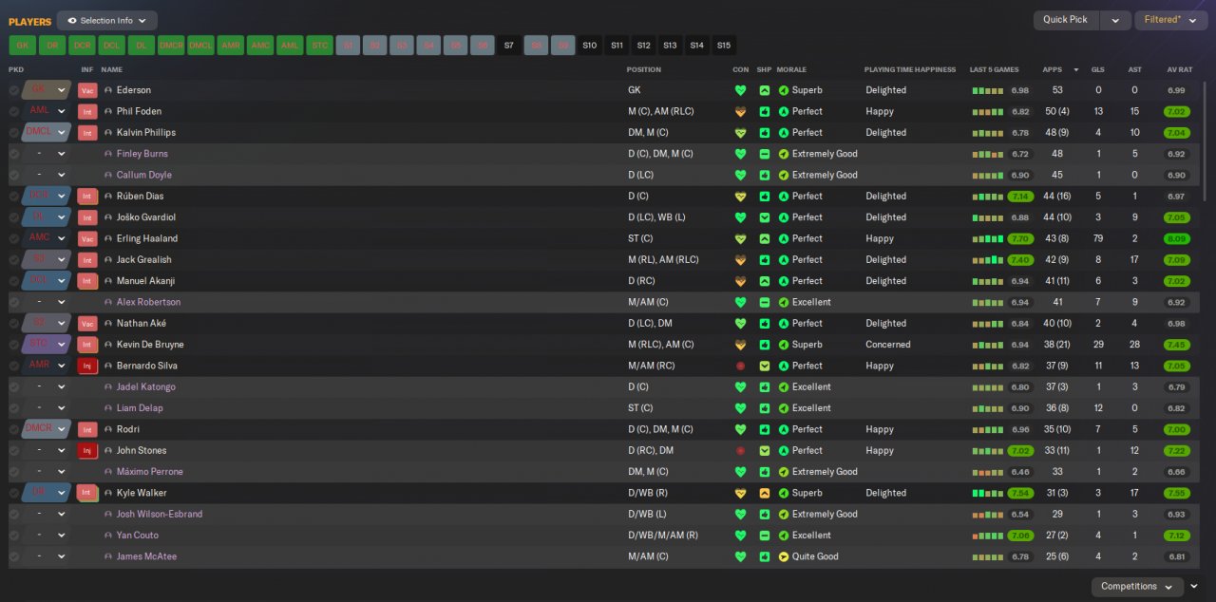Tick the picked checkbox for Yan Couto
1216x602 pixels.
(x=14, y=536)
